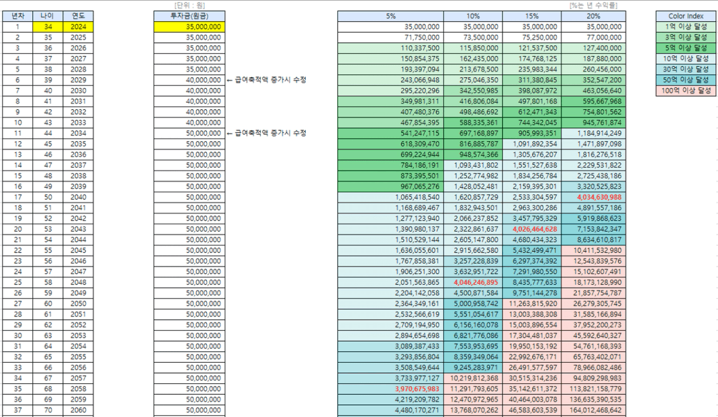Select the 5% return rate header
The image size is (718, 417).
coord(391,16)
